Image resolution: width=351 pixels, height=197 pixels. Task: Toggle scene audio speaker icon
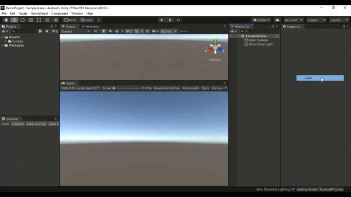(110, 32)
